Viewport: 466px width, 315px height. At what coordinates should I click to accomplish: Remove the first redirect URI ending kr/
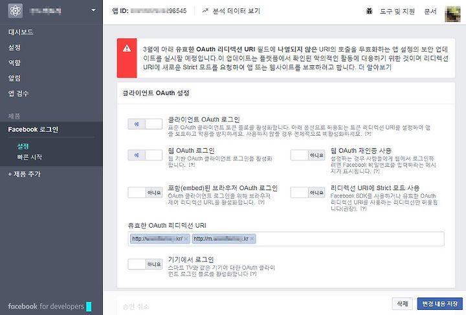coord(186,239)
